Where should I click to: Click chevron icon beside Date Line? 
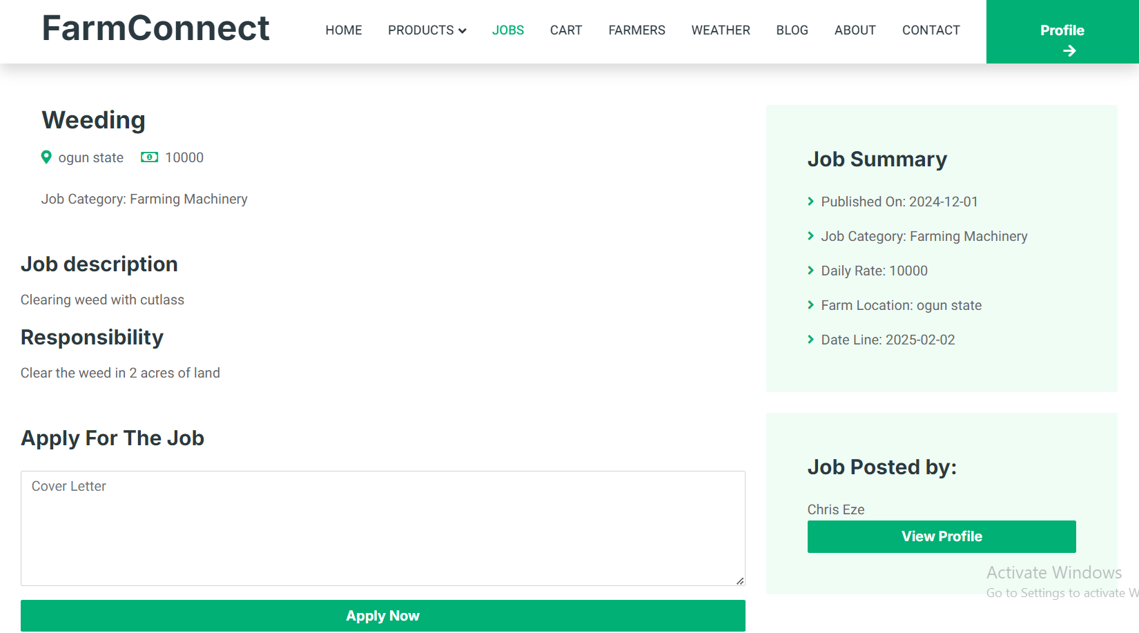pos(811,340)
